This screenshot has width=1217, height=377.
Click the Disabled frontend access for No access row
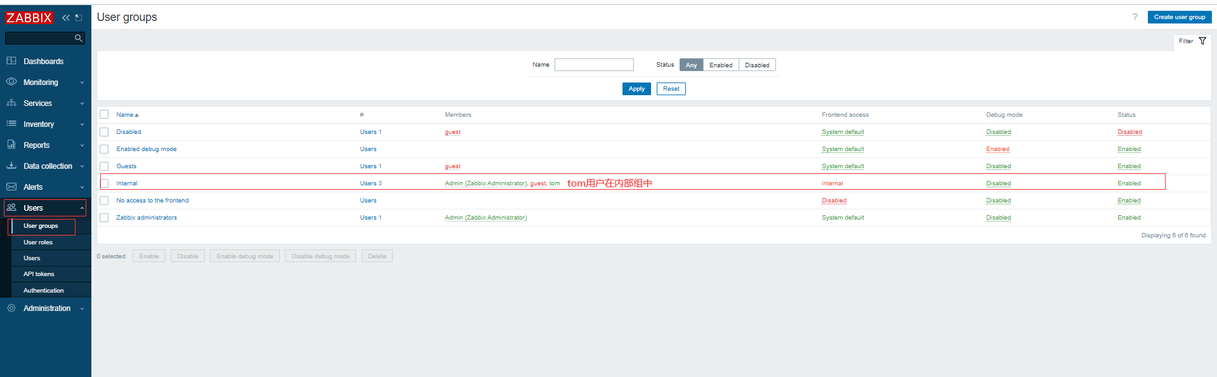click(x=834, y=201)
